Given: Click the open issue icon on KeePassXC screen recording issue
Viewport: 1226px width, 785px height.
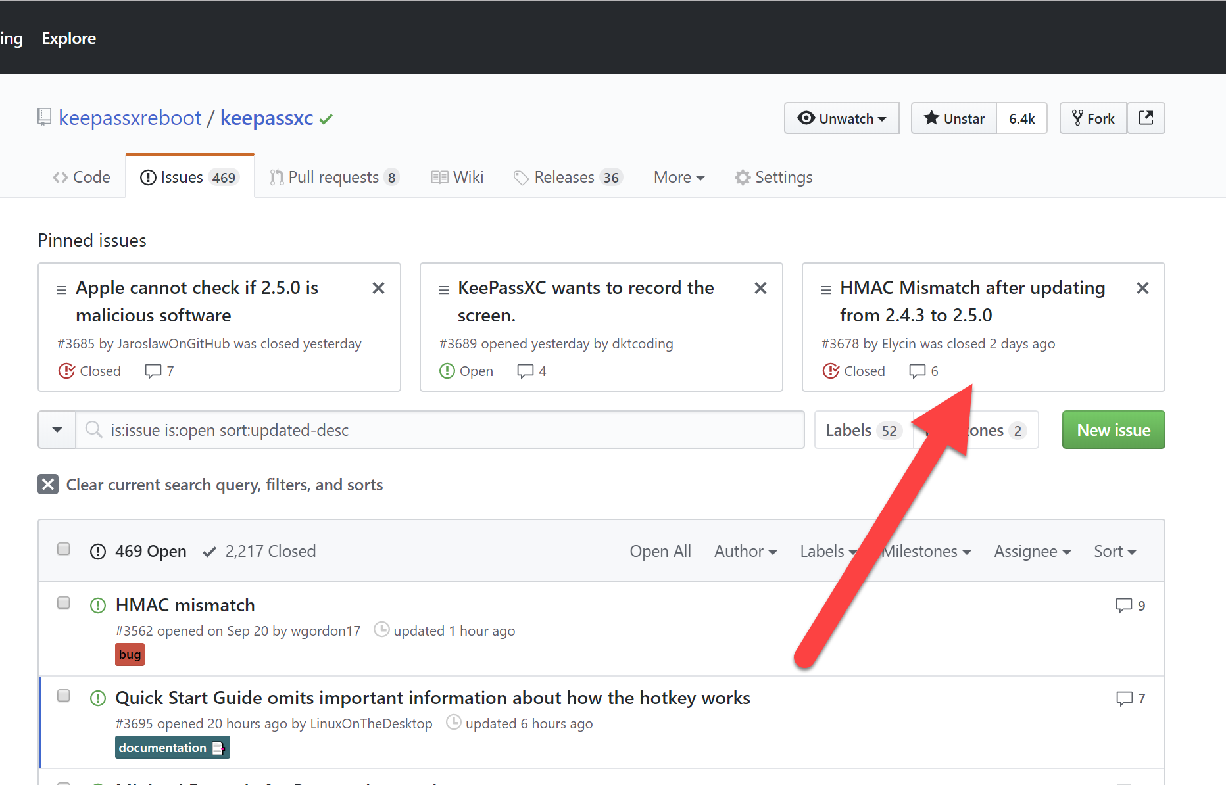Looking at the screenshot, I should coord(447,371).
